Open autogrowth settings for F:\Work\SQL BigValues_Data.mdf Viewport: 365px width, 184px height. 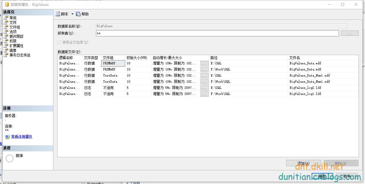(x=204, y=70)
